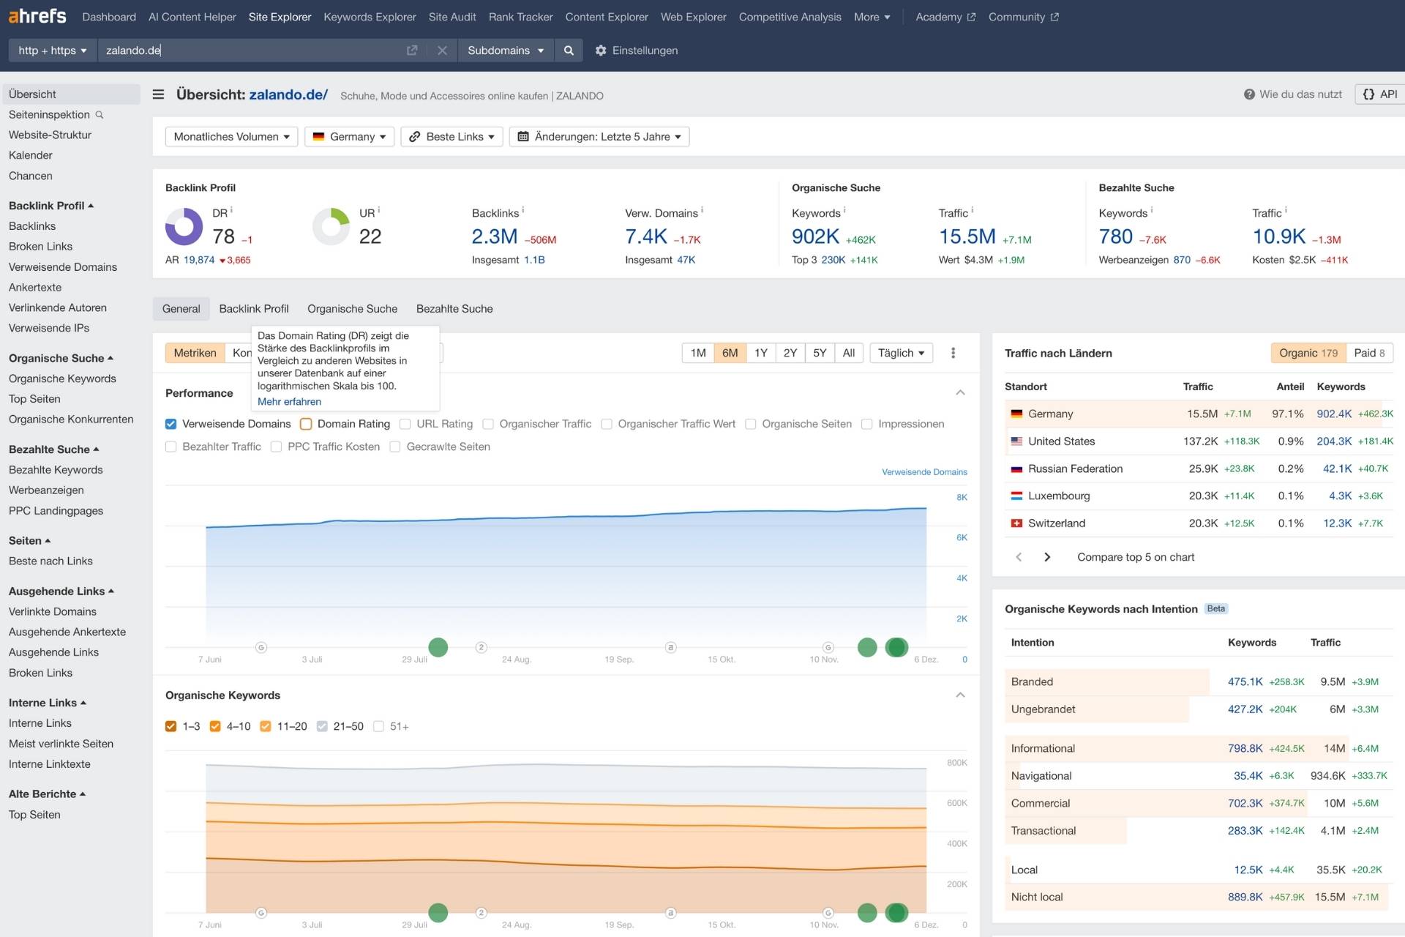This screenshot has width=1405, height=937.
Task: Enable URL Rating checkbox
Action: [x=405, y=424]
